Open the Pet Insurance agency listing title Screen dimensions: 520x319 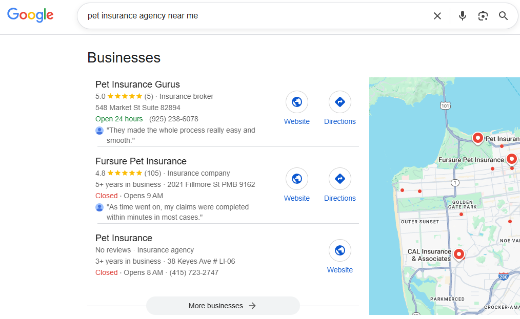tap(124, 238)
